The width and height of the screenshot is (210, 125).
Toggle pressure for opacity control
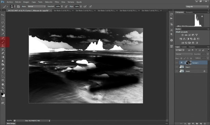tap(66, 6)
